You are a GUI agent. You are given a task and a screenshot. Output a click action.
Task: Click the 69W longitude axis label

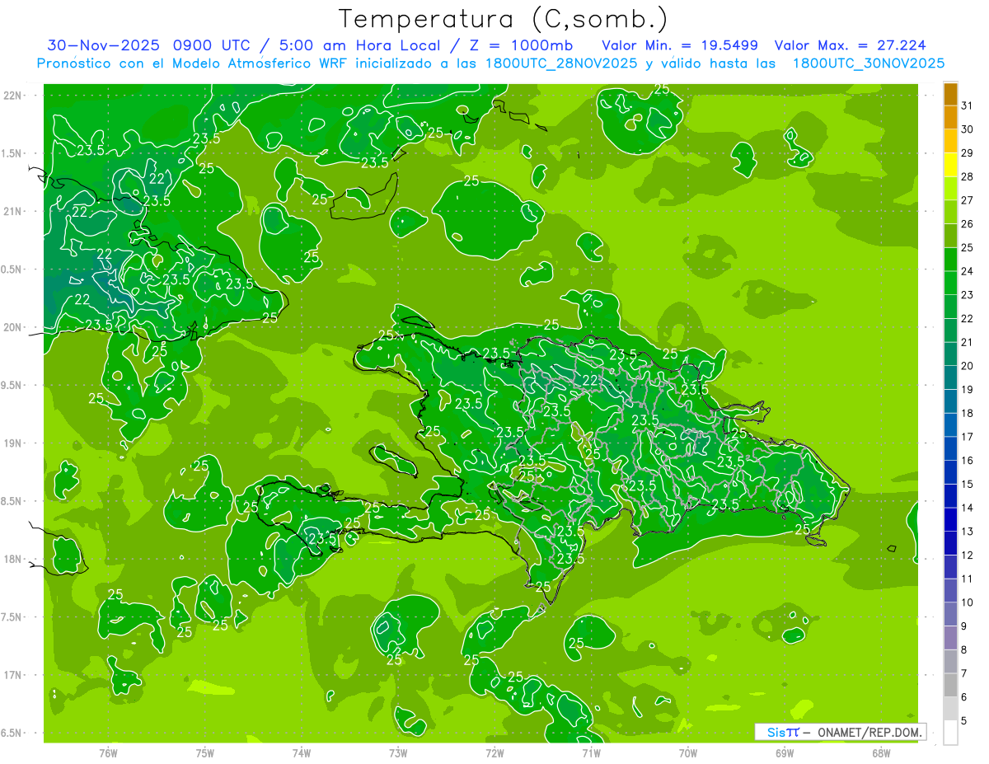(x=785, y=753)
